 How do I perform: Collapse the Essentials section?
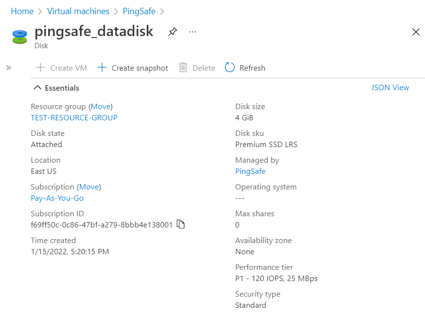click(x=38, y=88)
